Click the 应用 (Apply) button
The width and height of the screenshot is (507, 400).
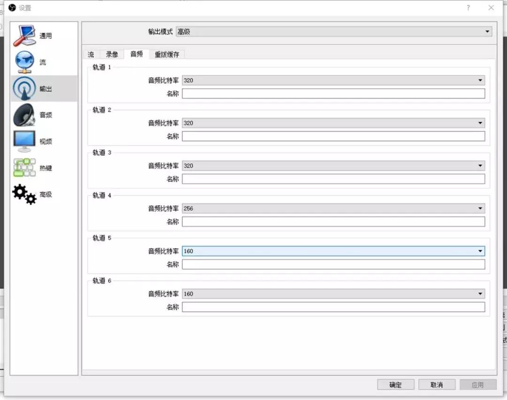(x=478, y=384)
